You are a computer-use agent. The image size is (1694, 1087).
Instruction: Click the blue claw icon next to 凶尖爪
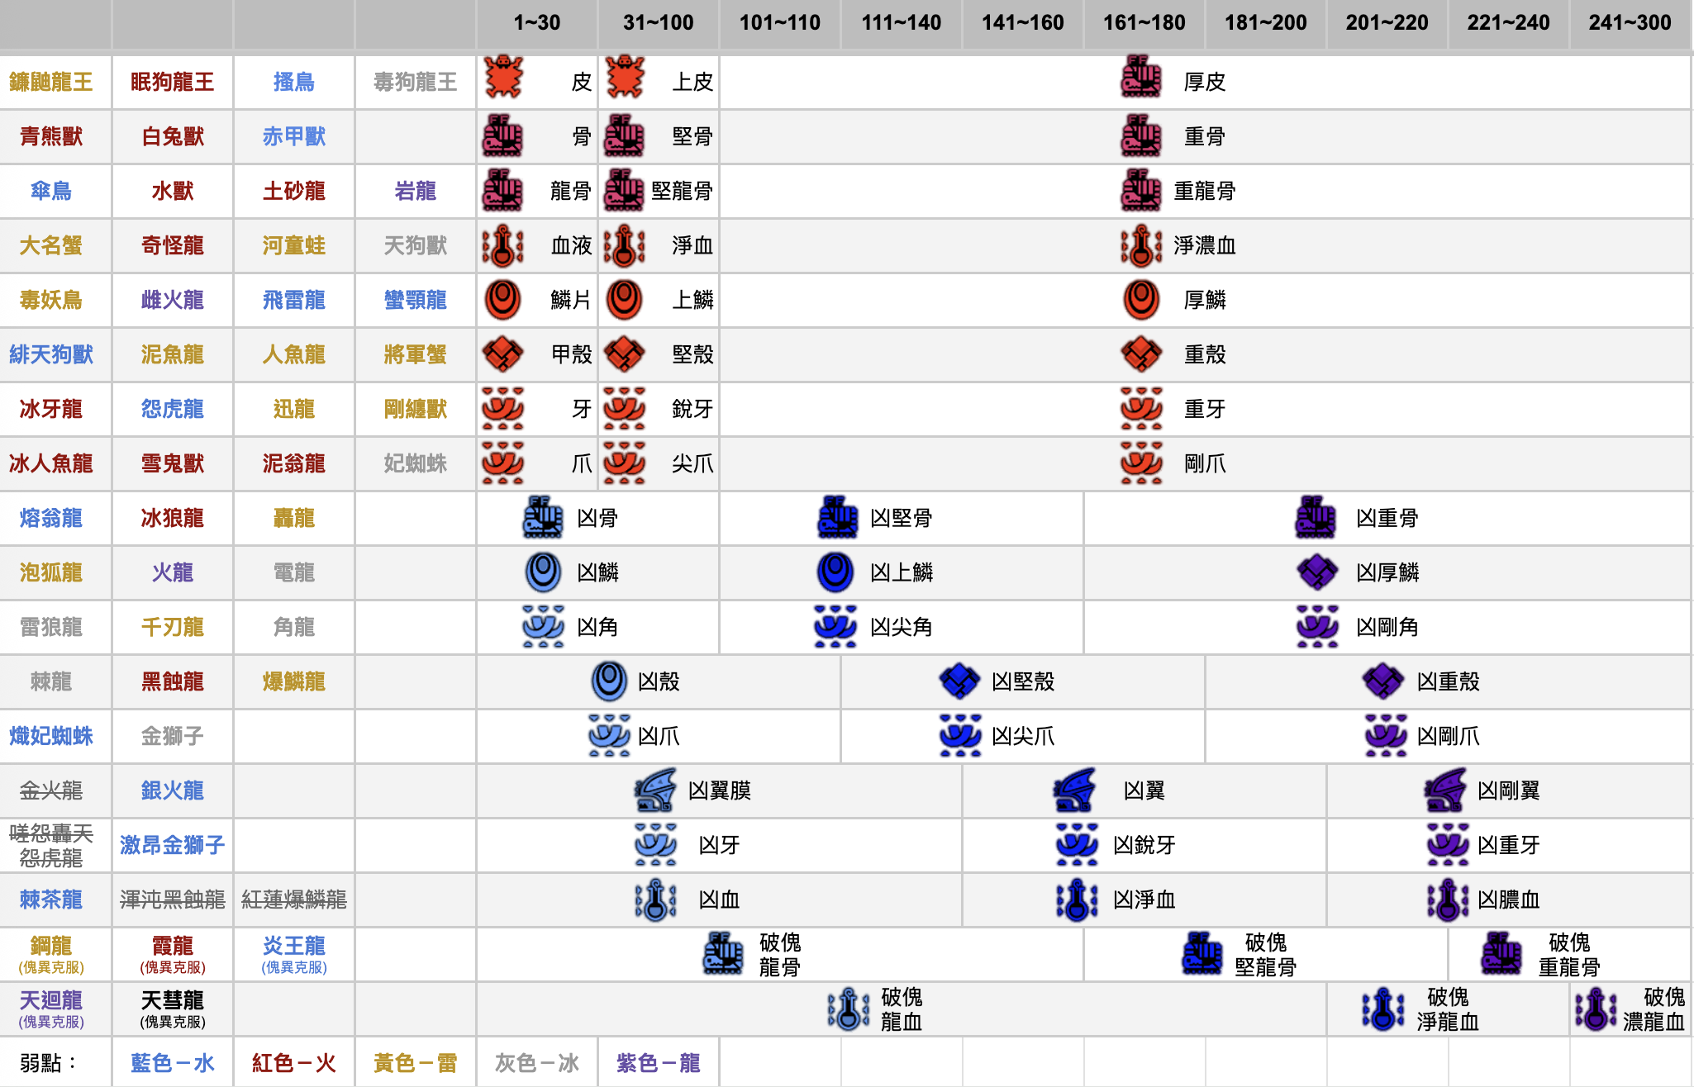pyautogui.click(x=960, y=736)
